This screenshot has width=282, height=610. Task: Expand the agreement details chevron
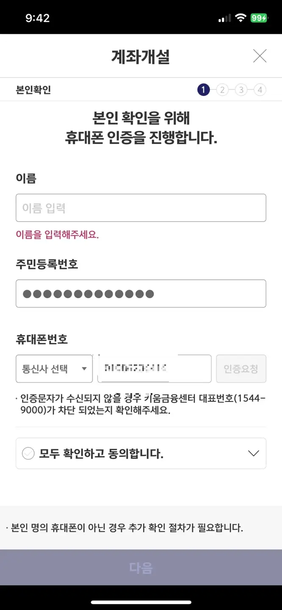(x=253, y=453)
